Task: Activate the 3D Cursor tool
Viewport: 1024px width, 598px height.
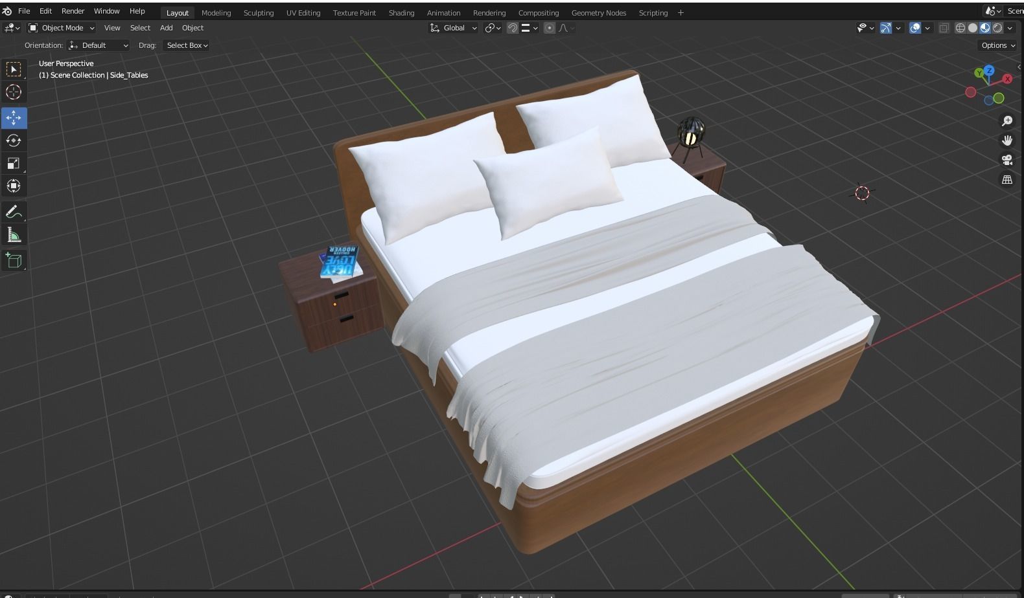Action: click(14, 92)
